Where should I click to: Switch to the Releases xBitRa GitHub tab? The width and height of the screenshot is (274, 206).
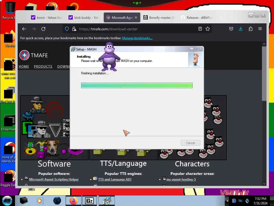[x=196, y=17]
